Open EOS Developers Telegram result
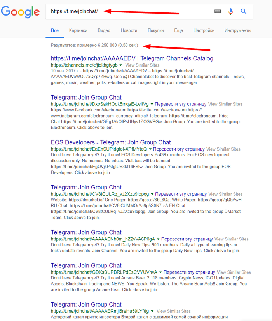Screen dimensions: 272x321 coord(111,142)
